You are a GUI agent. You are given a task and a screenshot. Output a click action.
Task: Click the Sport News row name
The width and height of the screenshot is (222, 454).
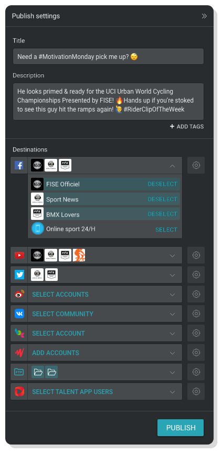tap(62, 199)
